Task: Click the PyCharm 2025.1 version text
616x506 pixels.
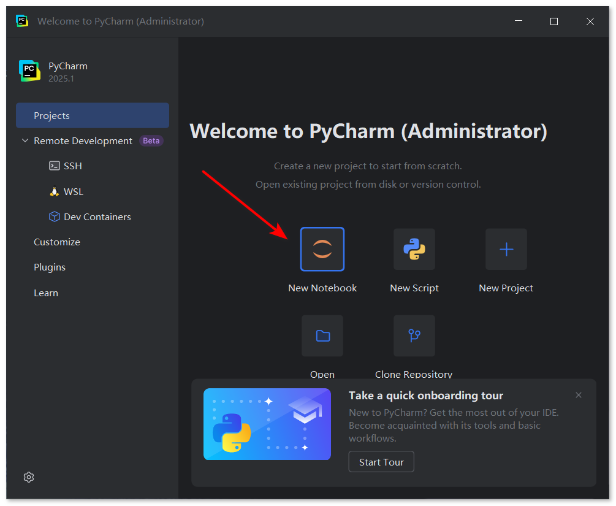Action: [61, 79]
